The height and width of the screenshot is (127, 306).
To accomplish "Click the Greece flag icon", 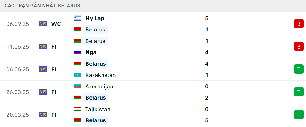I will tap(77, 18).
